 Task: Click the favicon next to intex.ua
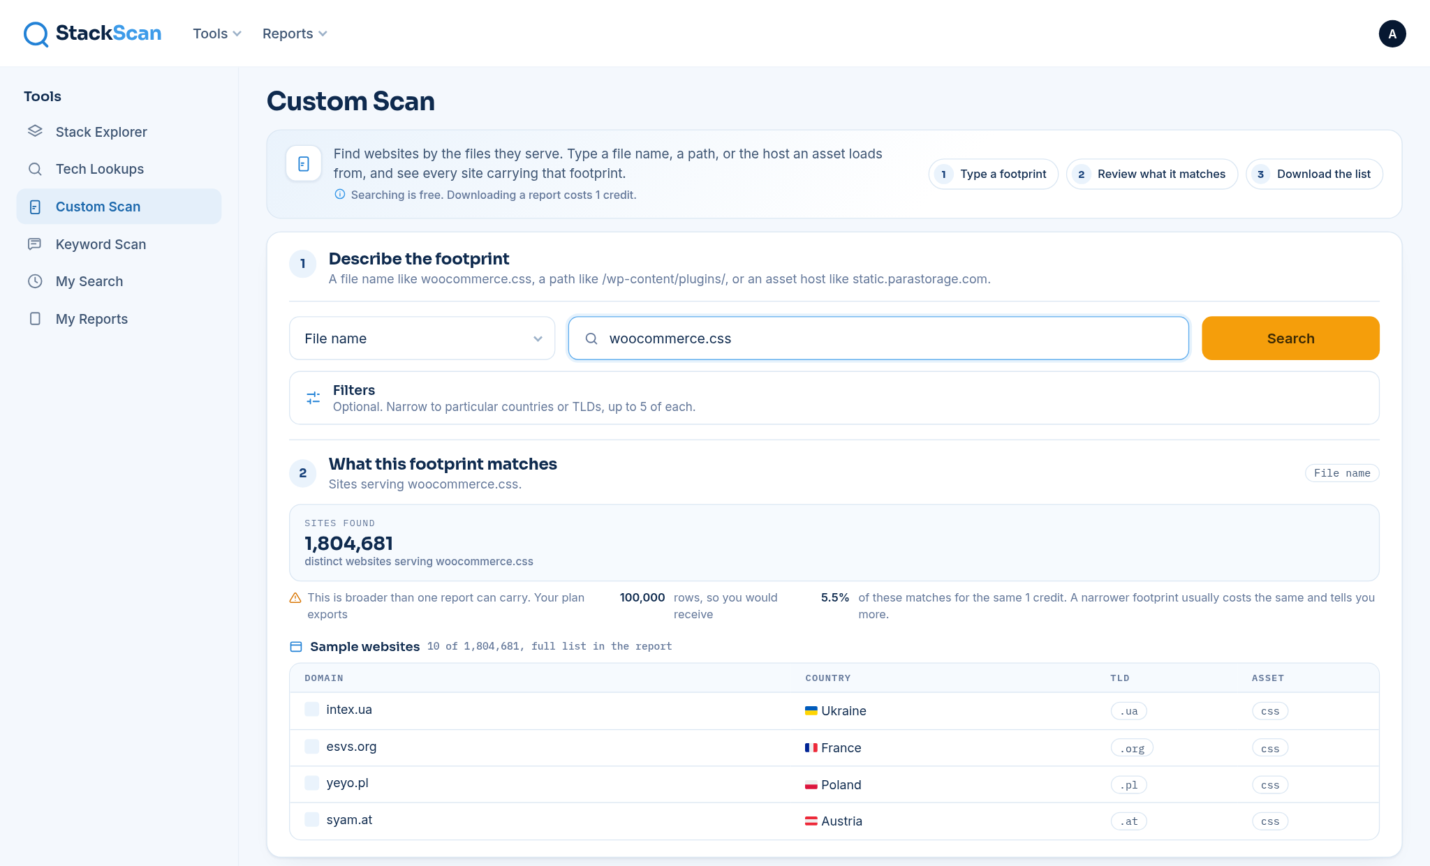click(312, 709)
